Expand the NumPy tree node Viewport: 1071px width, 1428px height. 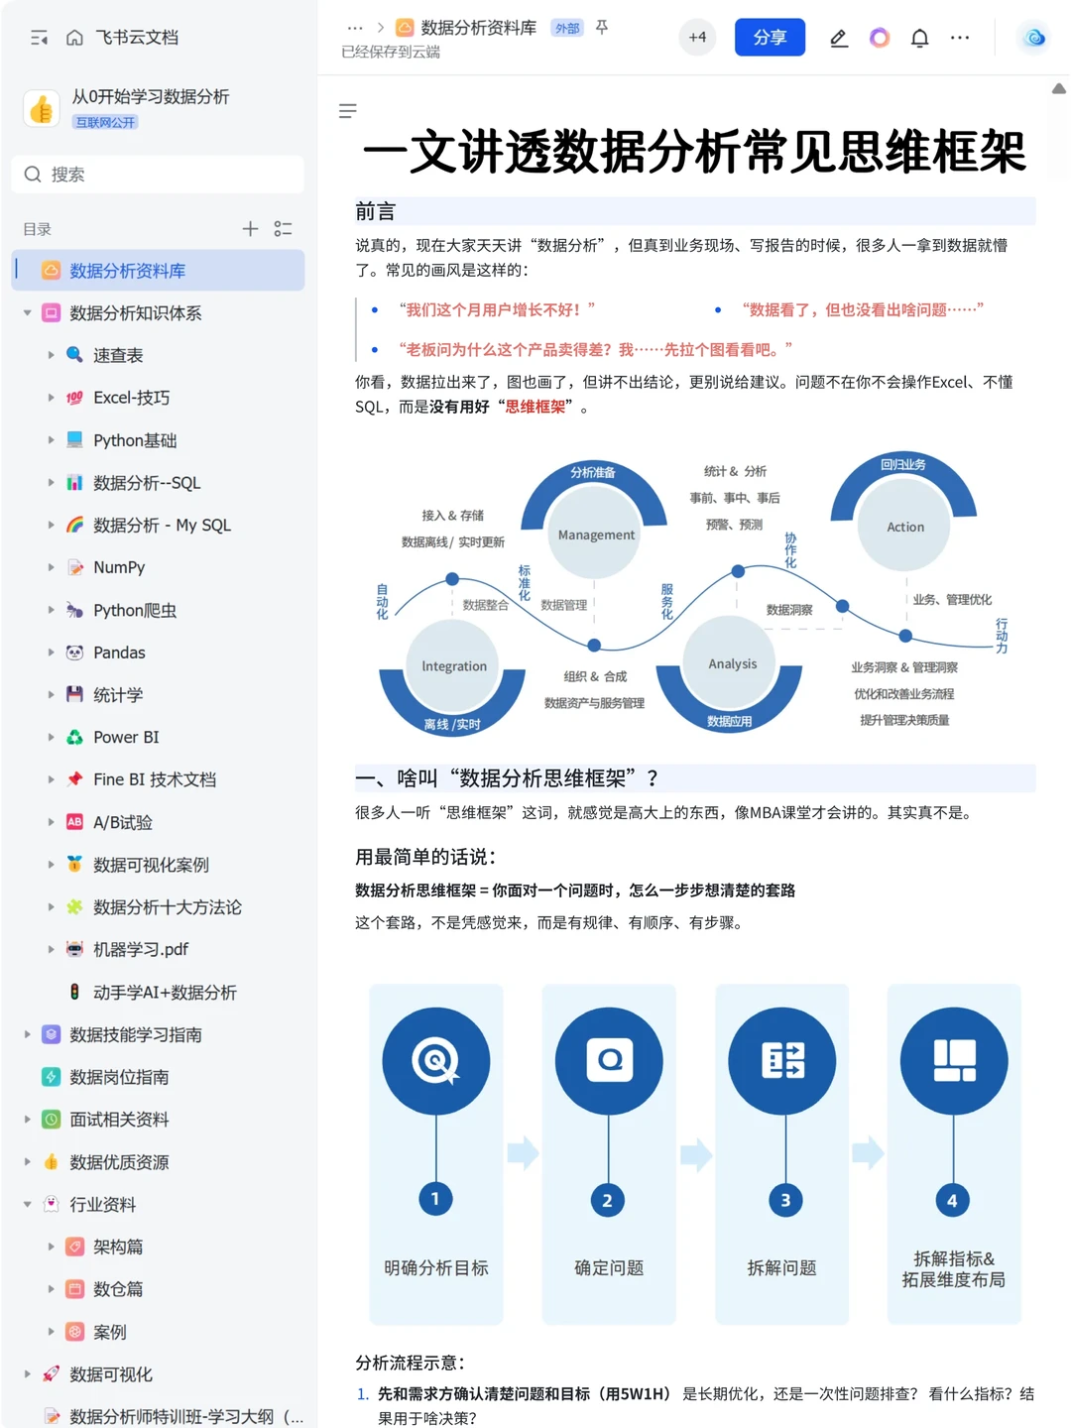tap(51, 567)
